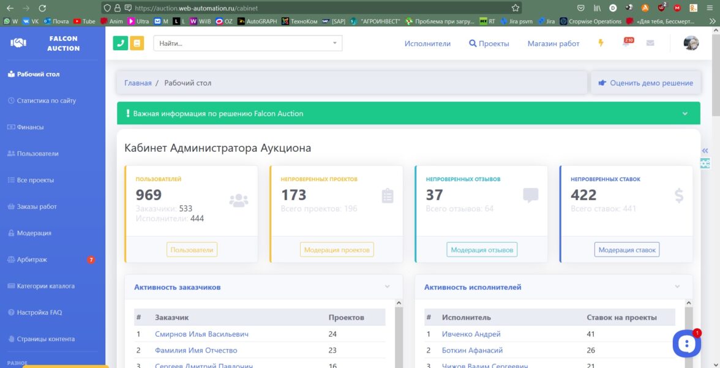Open the chat widget bubble
The image size is (720, 368).
tap(686, 343)
